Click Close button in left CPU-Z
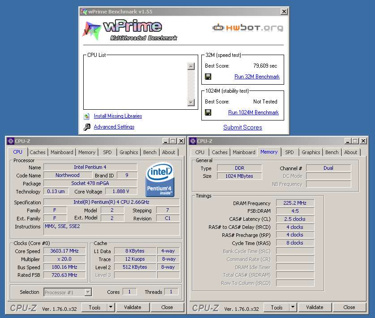The height and width of the screenshot is (318, 375). click(167, 307)
